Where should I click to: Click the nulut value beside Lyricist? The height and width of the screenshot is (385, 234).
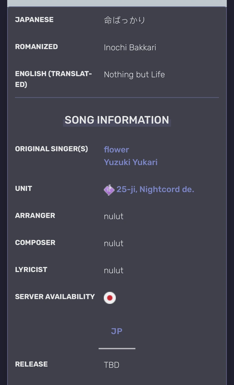tap(113, 270)
